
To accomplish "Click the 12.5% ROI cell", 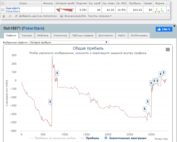I will tap(121, 10).
